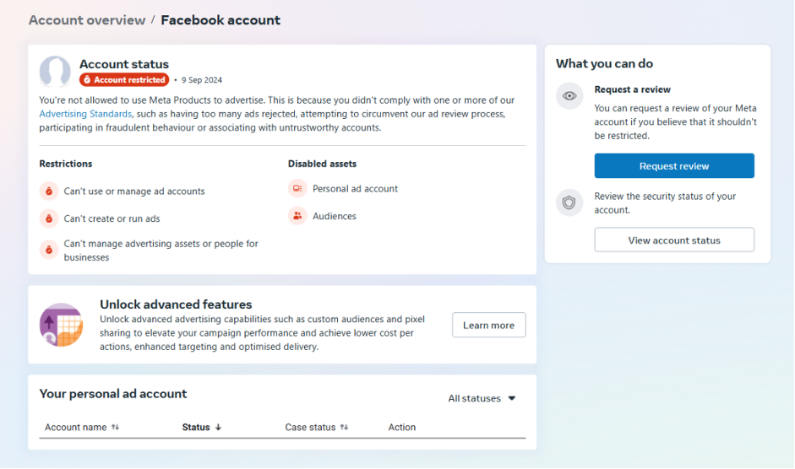Click the Status column down-arrow sort icon

pos(218,427)
